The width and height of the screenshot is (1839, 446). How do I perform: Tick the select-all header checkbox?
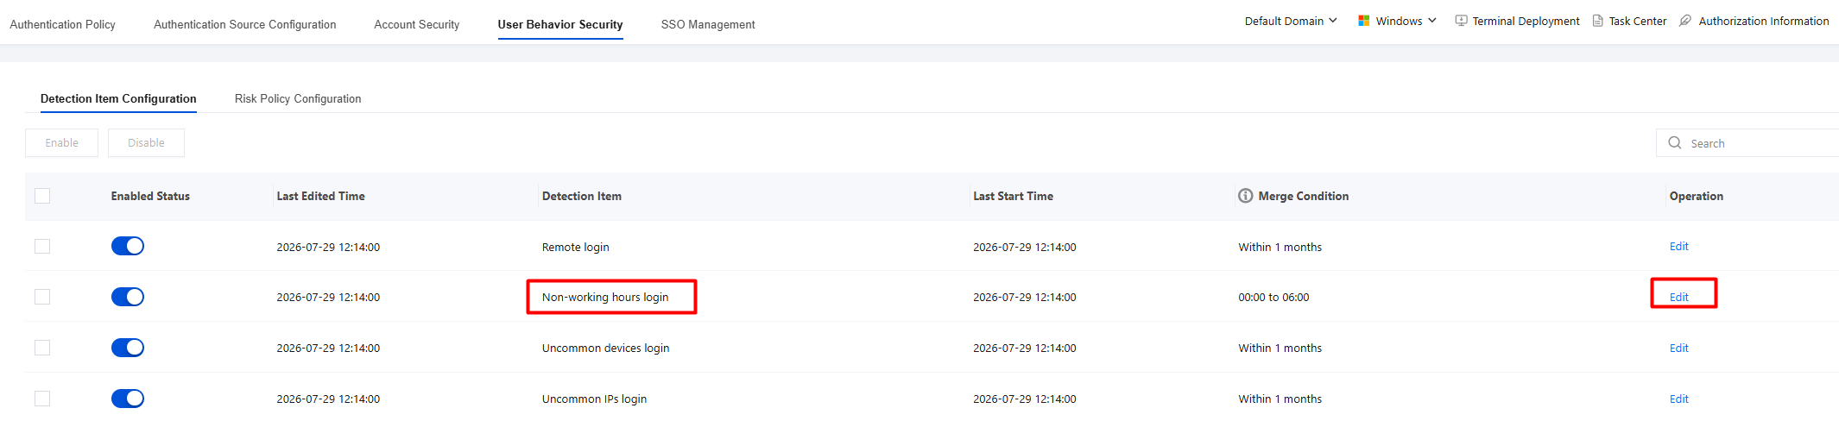coord(42,196)
